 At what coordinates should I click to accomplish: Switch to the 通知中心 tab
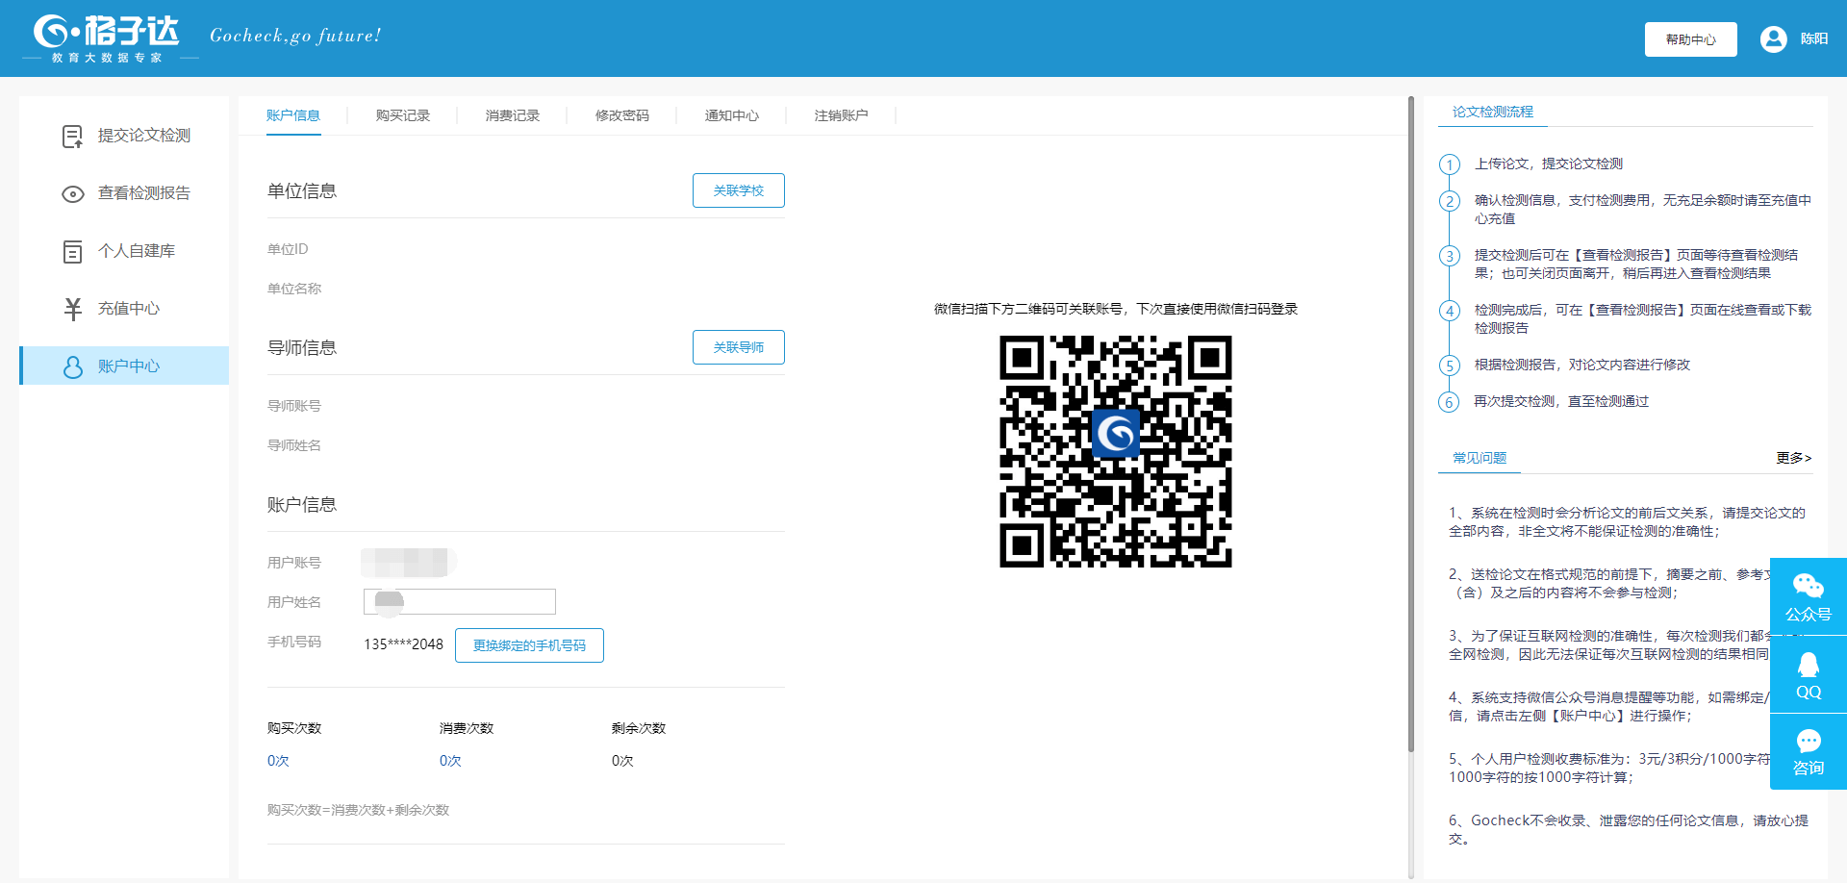click(x=732, y=115)
